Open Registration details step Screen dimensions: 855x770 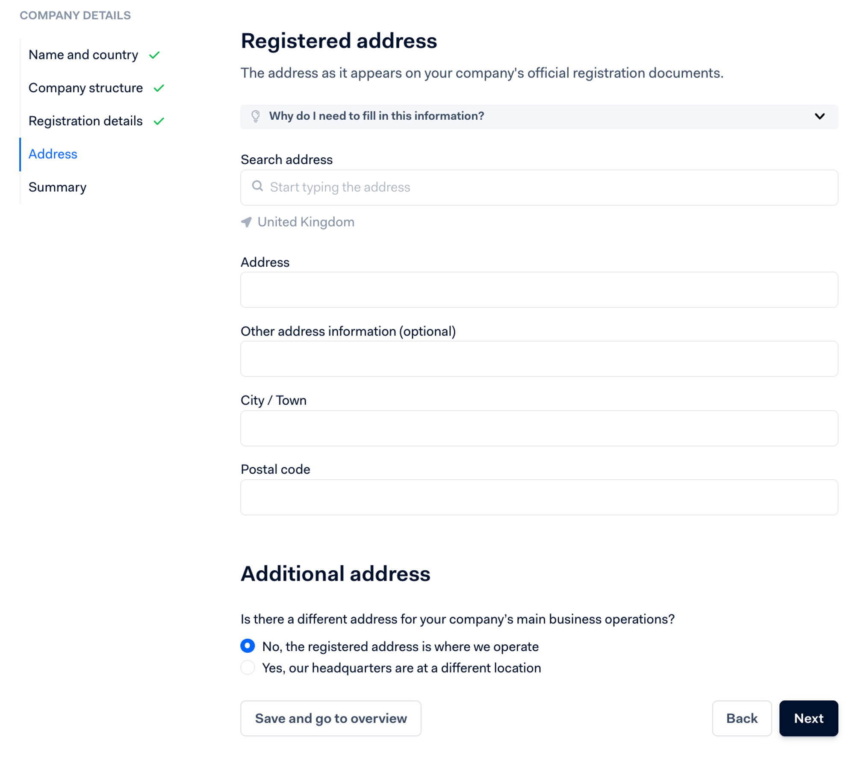(x=85, y=121)
